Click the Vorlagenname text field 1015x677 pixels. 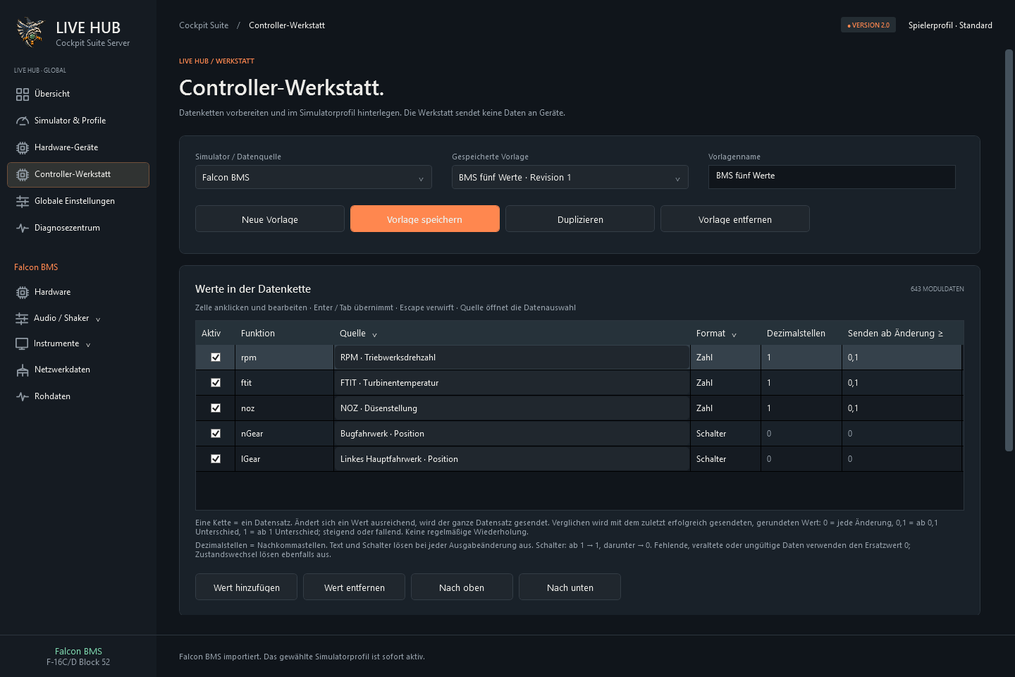click(832, 176)
